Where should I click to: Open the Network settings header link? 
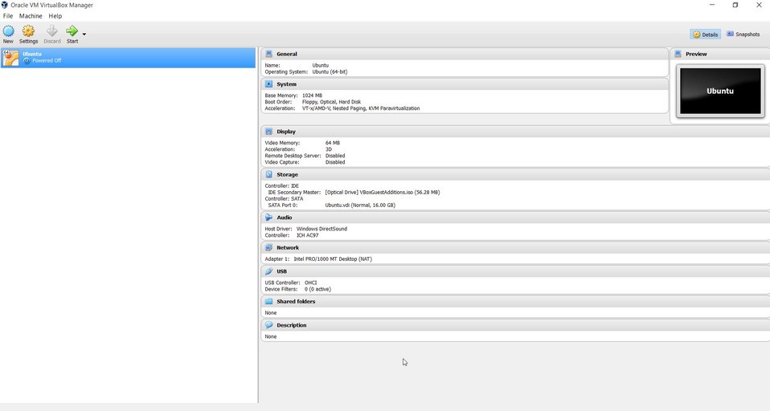(x=288, y=248)
